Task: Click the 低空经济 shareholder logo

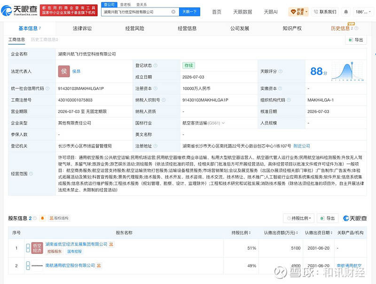Action: (37, 248)
